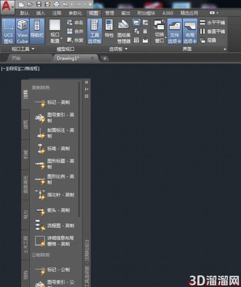Select the 指北针 - 英制 tool
This screenshot has height=287, width=241.
(x=55, y=195)
